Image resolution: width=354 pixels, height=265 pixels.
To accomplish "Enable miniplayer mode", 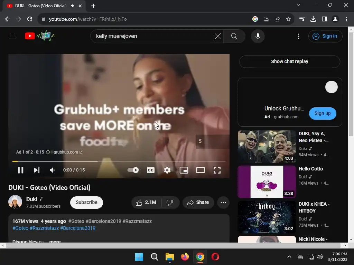I will click(x=184, y=170).
